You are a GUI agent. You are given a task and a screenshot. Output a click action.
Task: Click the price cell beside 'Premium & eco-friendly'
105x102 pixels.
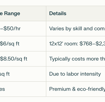point(23,89)
